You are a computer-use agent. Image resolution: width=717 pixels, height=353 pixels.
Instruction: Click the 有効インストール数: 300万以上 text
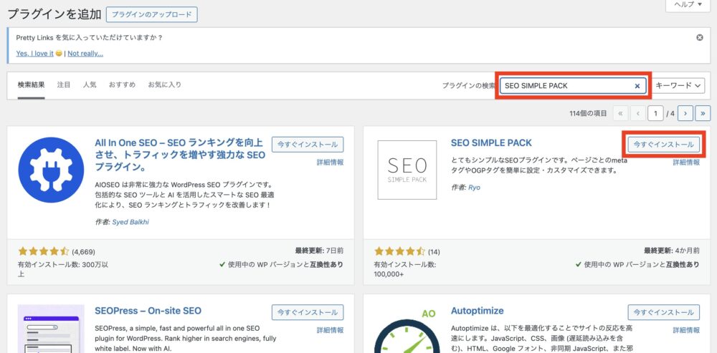[x=63, y=269]
